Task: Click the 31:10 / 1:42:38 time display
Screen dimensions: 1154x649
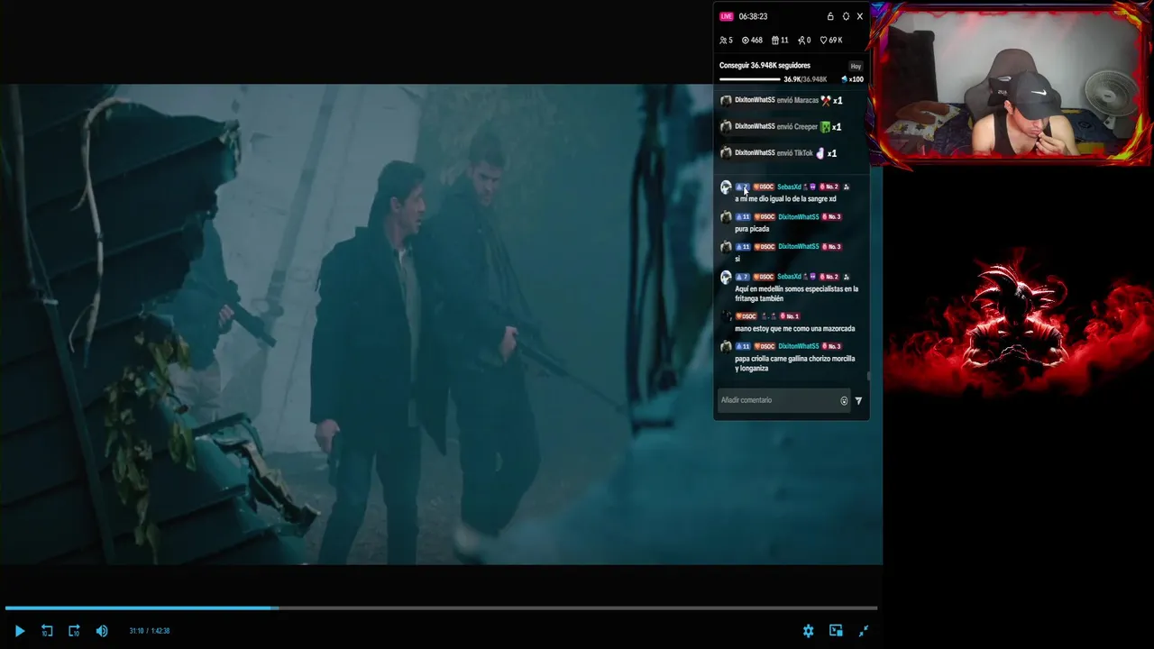Action: pos(150,631)
